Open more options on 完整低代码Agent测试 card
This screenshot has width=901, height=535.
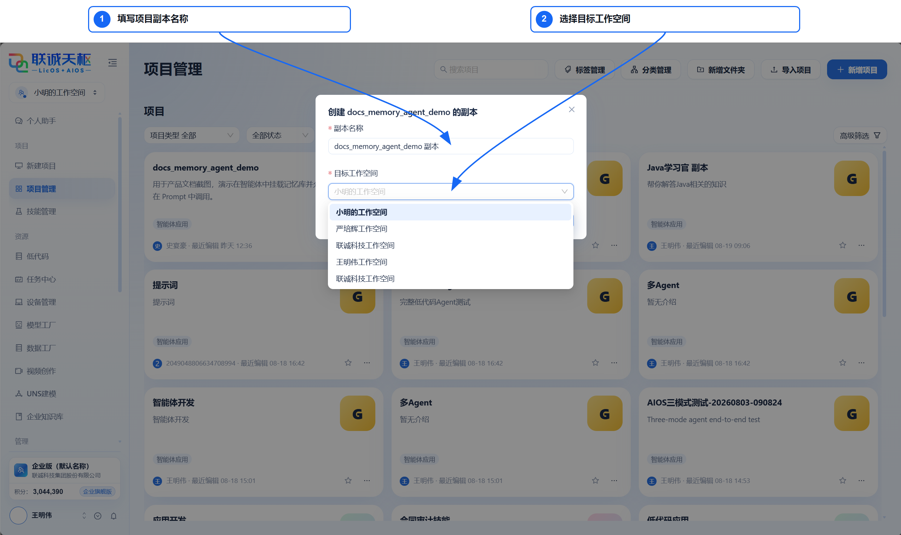(614, 363)
